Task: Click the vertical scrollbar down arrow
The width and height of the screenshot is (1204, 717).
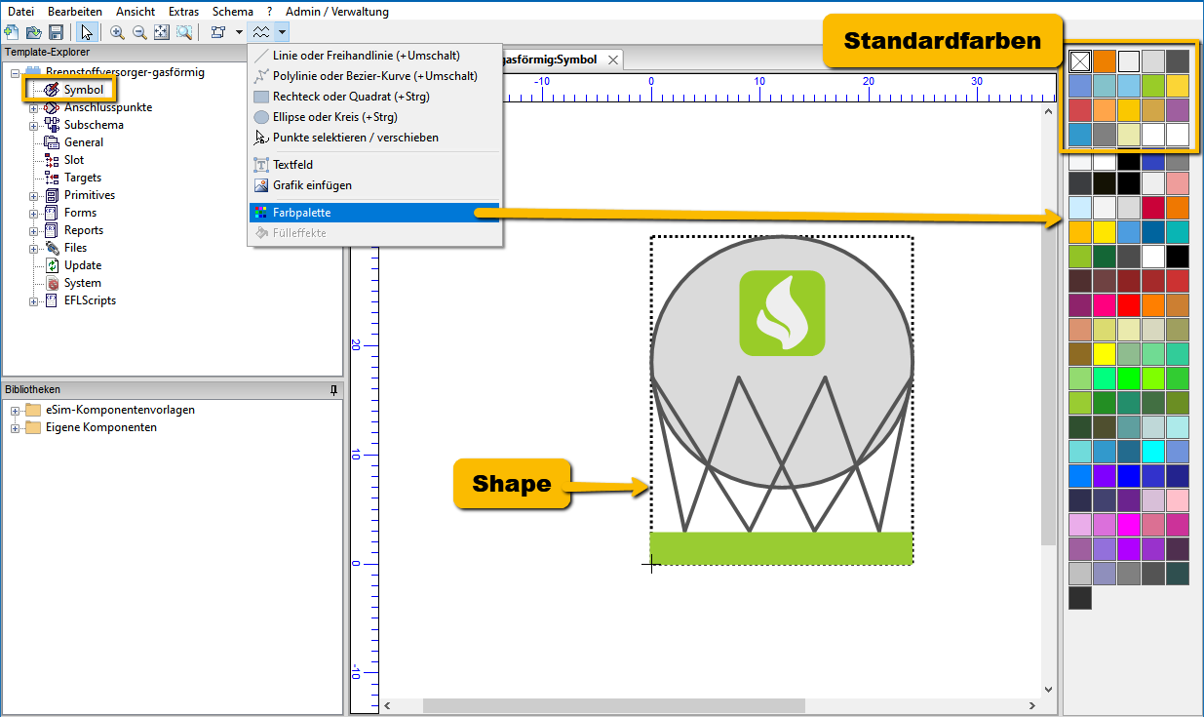Action: [1049, 690]
